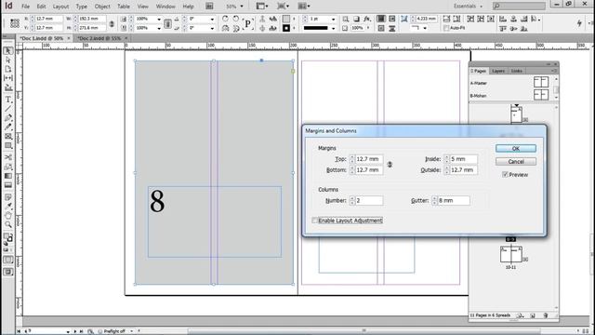Uncheck the Preview checkbox
This screenshot has height=335, width=595.
pos(505,174)
